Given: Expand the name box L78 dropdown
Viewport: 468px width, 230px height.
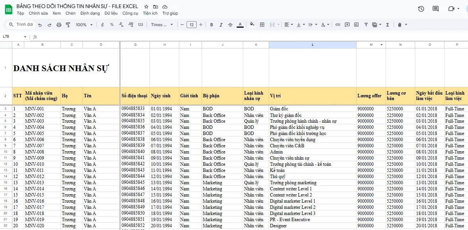Looking at the screenshot, I should tap(25, 37).
